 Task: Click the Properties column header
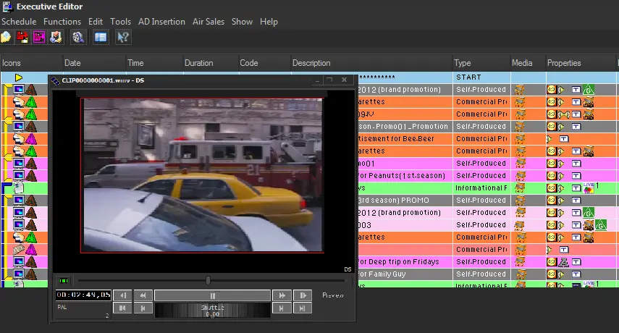click(x=564, y=63)
